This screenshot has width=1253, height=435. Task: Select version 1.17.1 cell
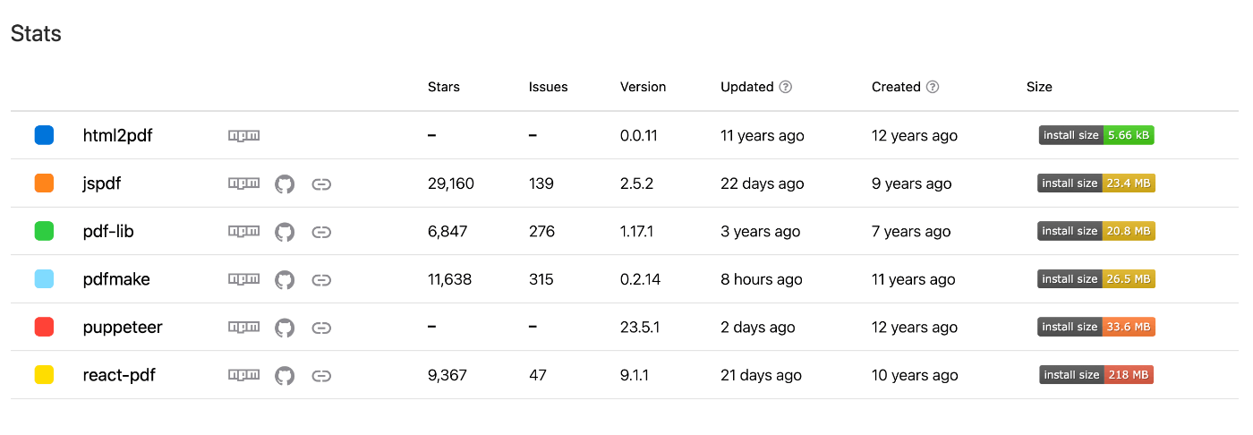click(x=637, y=232)
